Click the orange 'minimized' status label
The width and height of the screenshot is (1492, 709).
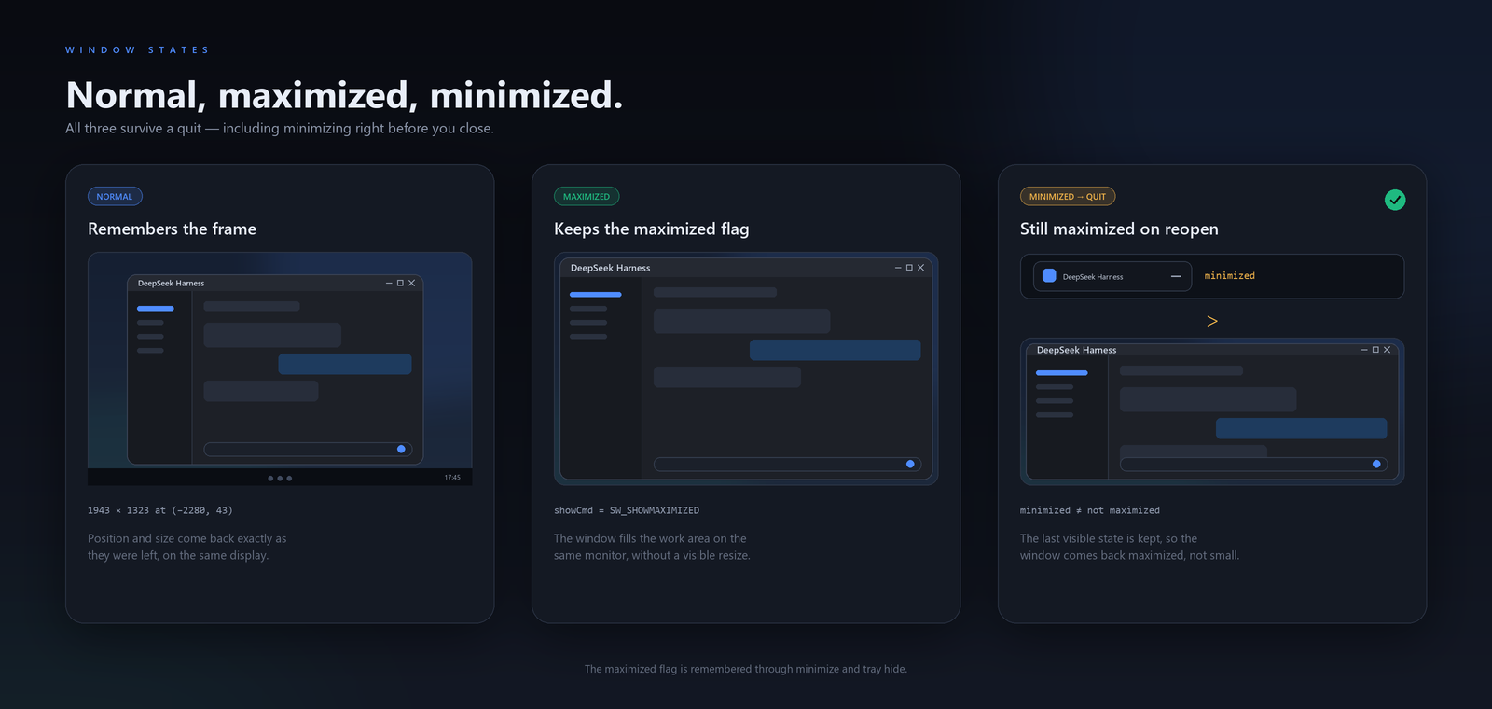[x=1230, y=276]
